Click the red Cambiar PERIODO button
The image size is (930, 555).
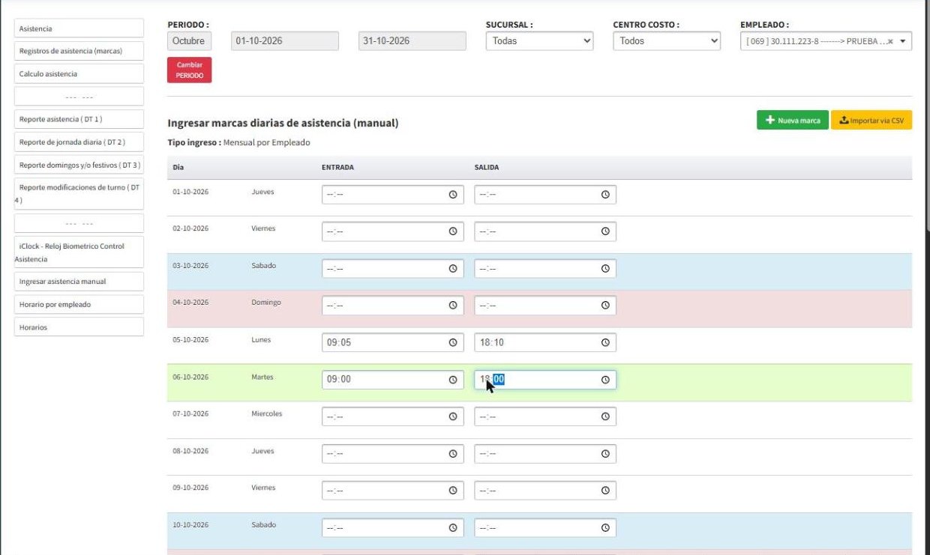(190, 70)
